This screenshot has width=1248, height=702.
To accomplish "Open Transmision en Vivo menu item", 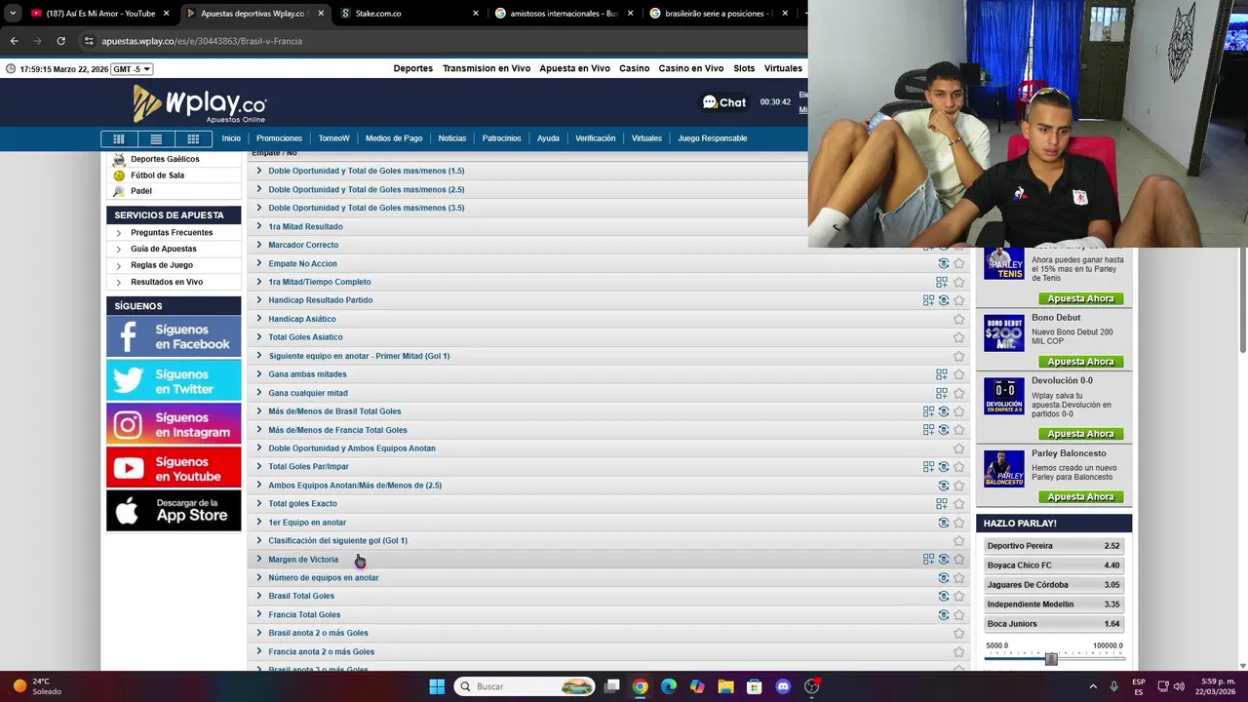I will [x=487, y=68].
